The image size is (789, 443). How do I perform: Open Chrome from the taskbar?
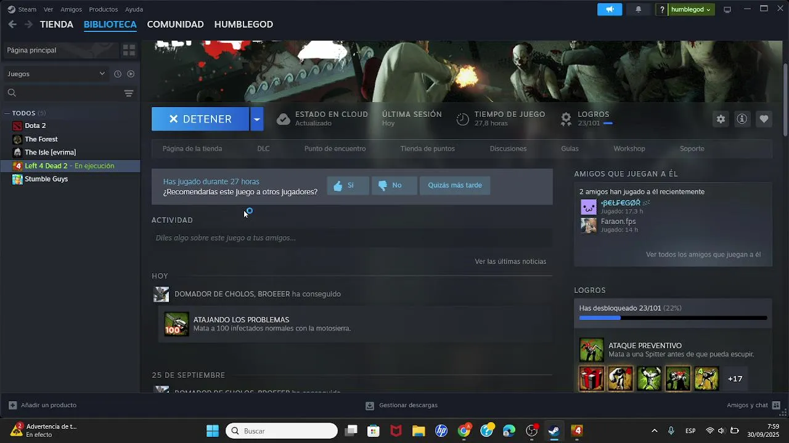tap(464, 431)
